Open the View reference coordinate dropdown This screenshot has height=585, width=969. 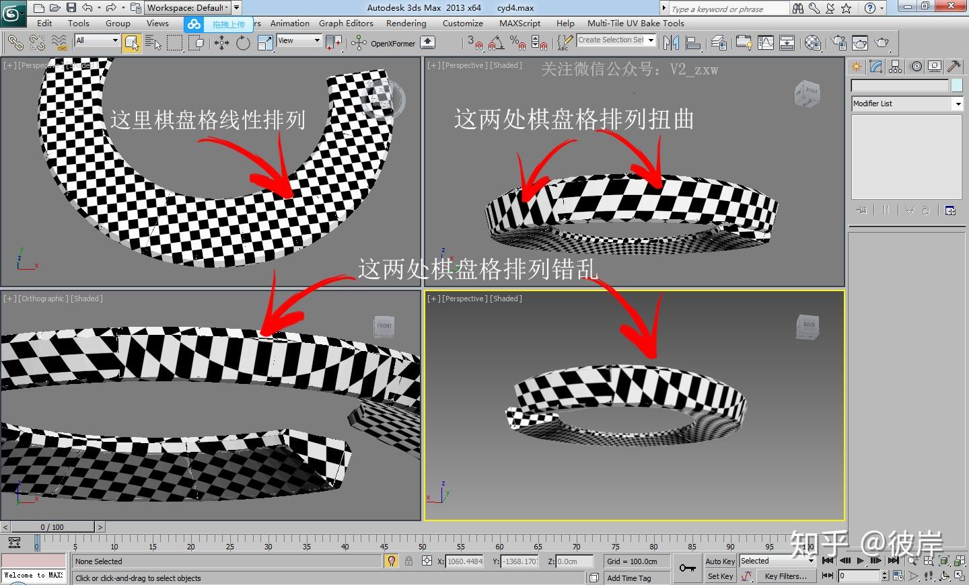coord(299,40)
